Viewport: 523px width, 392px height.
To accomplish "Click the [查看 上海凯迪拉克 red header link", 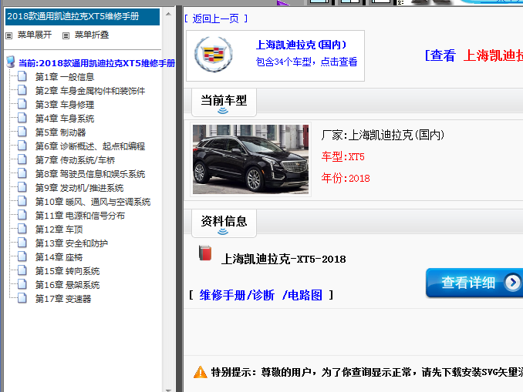I will [474, 55].
